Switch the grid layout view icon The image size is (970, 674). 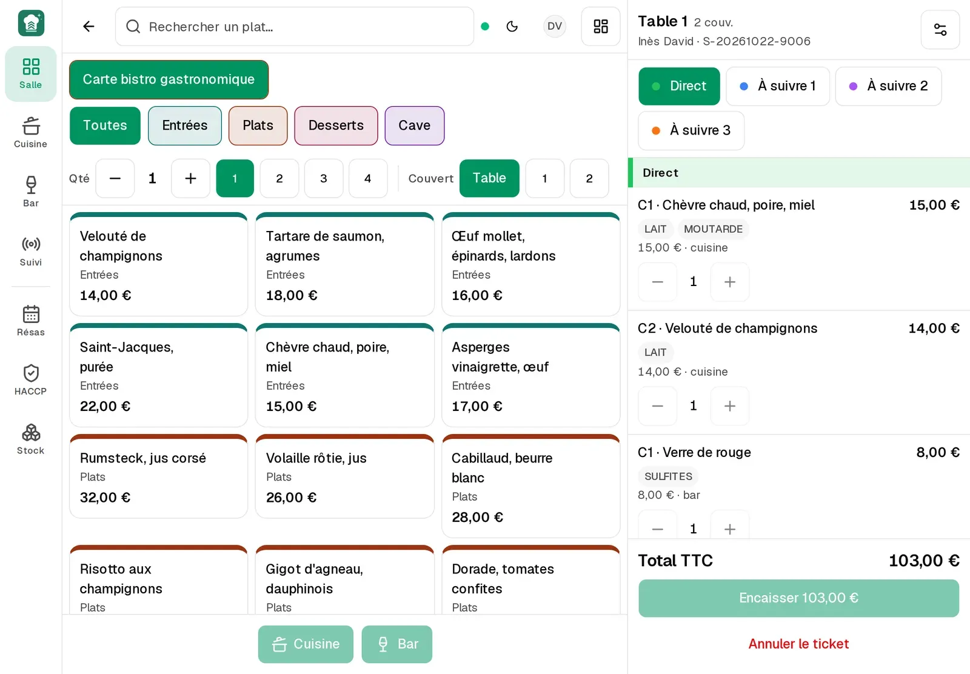[x=601, y=26]
